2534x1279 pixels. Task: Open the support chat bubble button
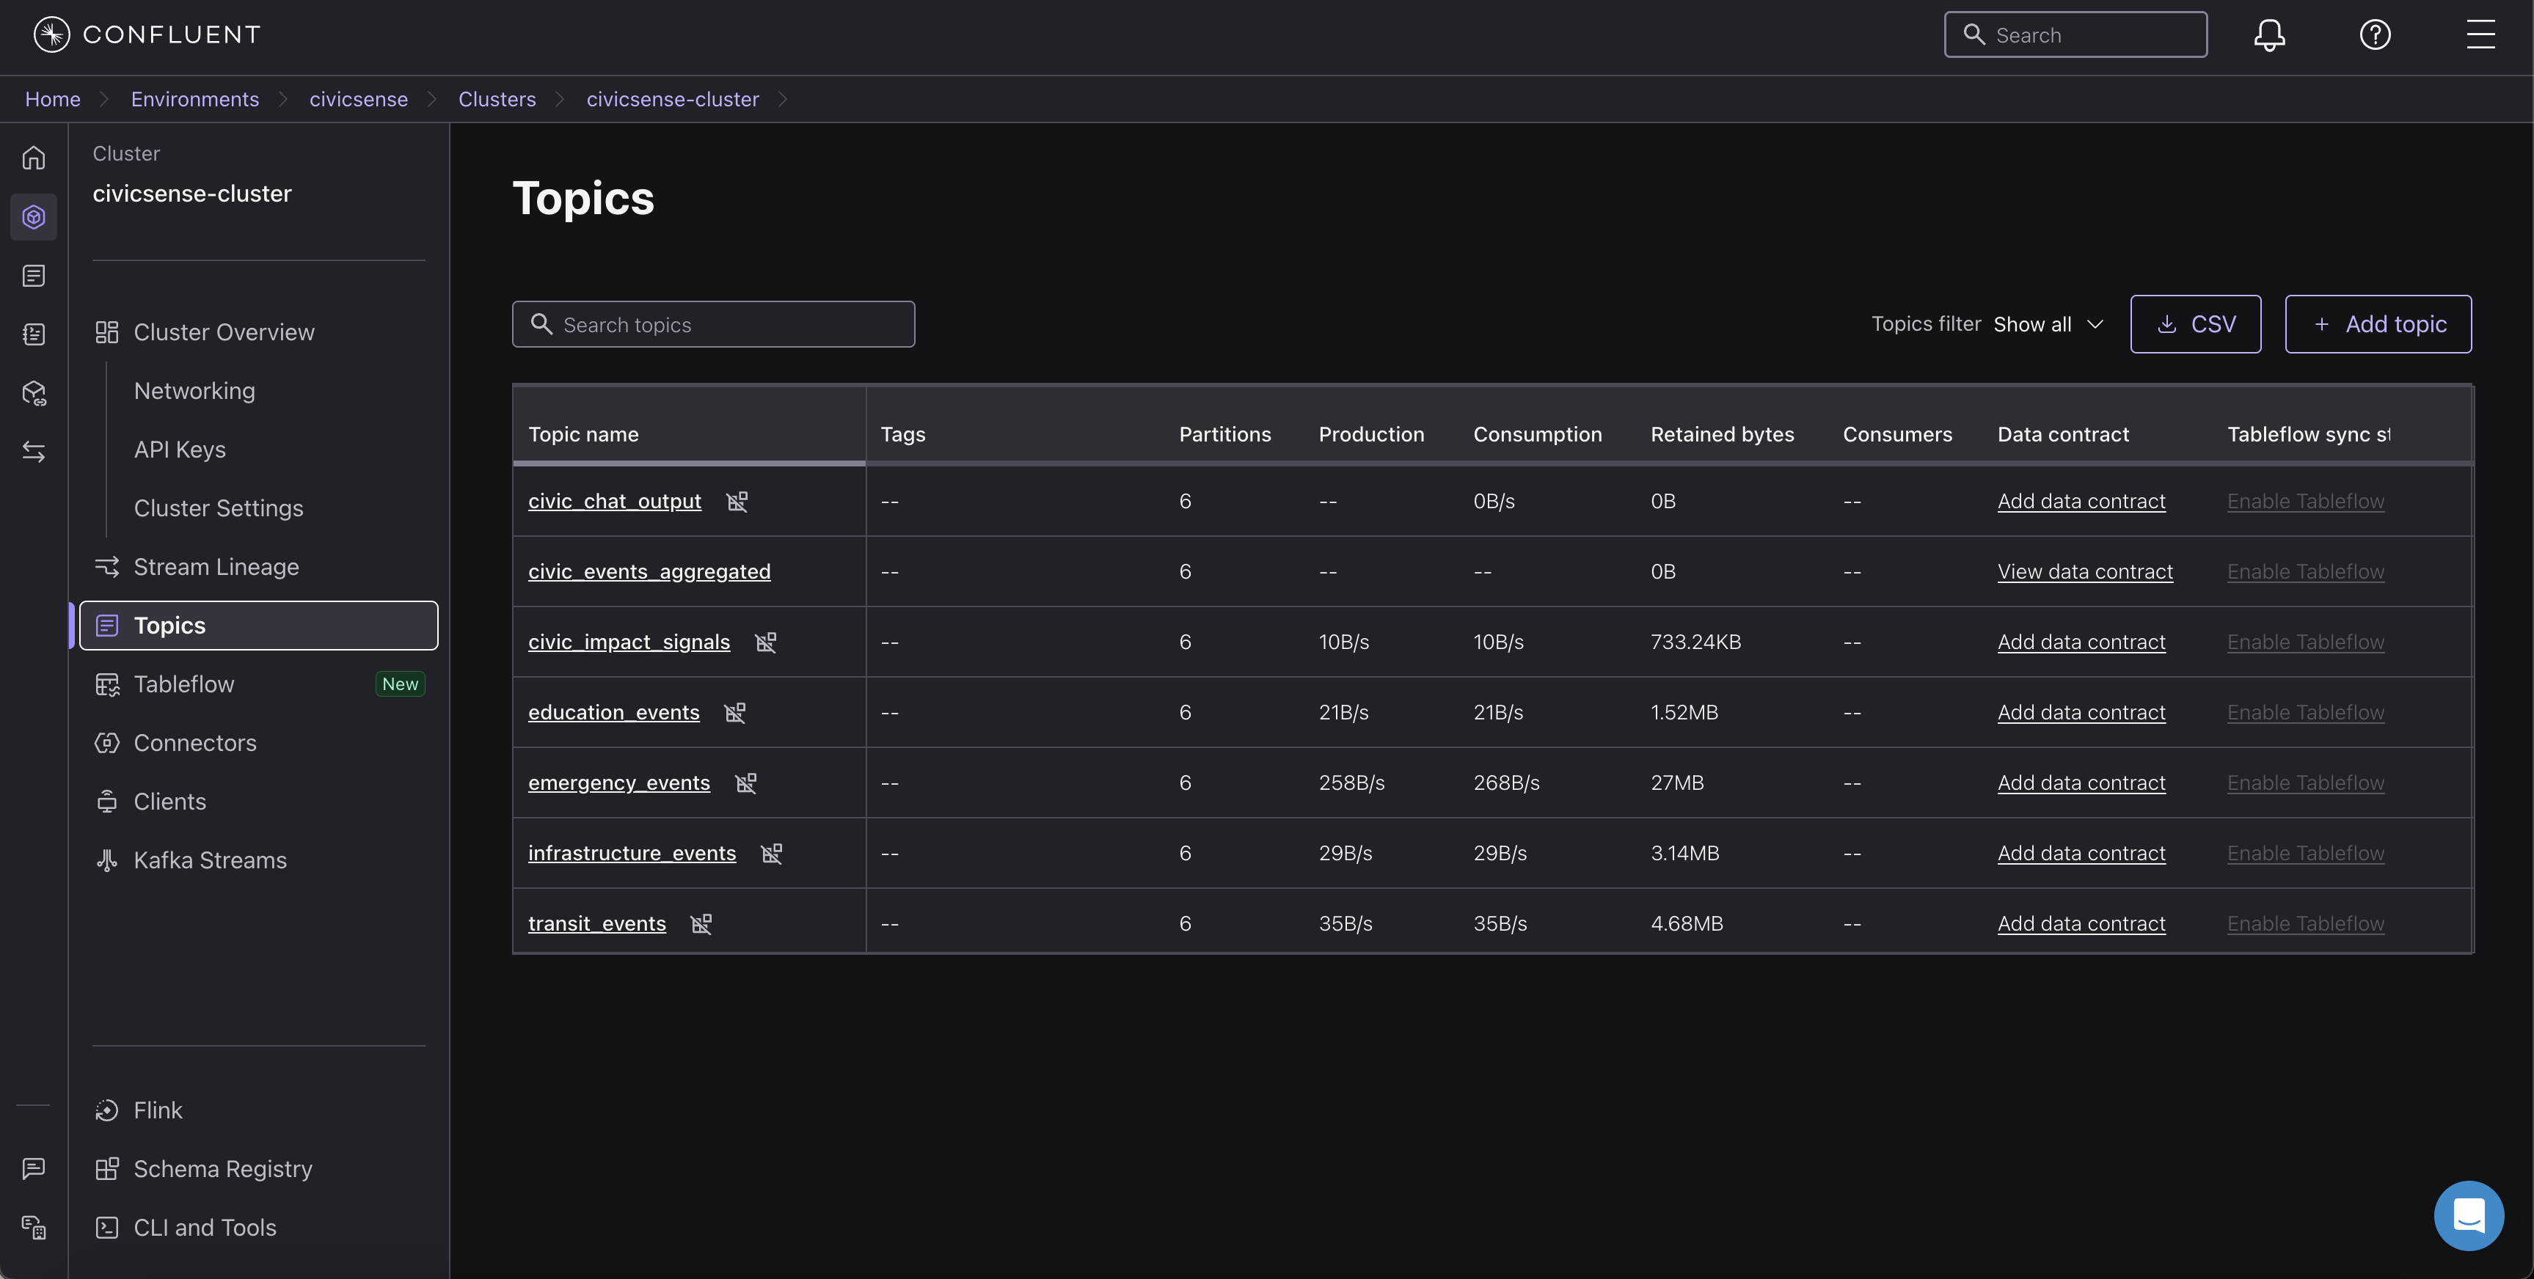[2468, 1214]
